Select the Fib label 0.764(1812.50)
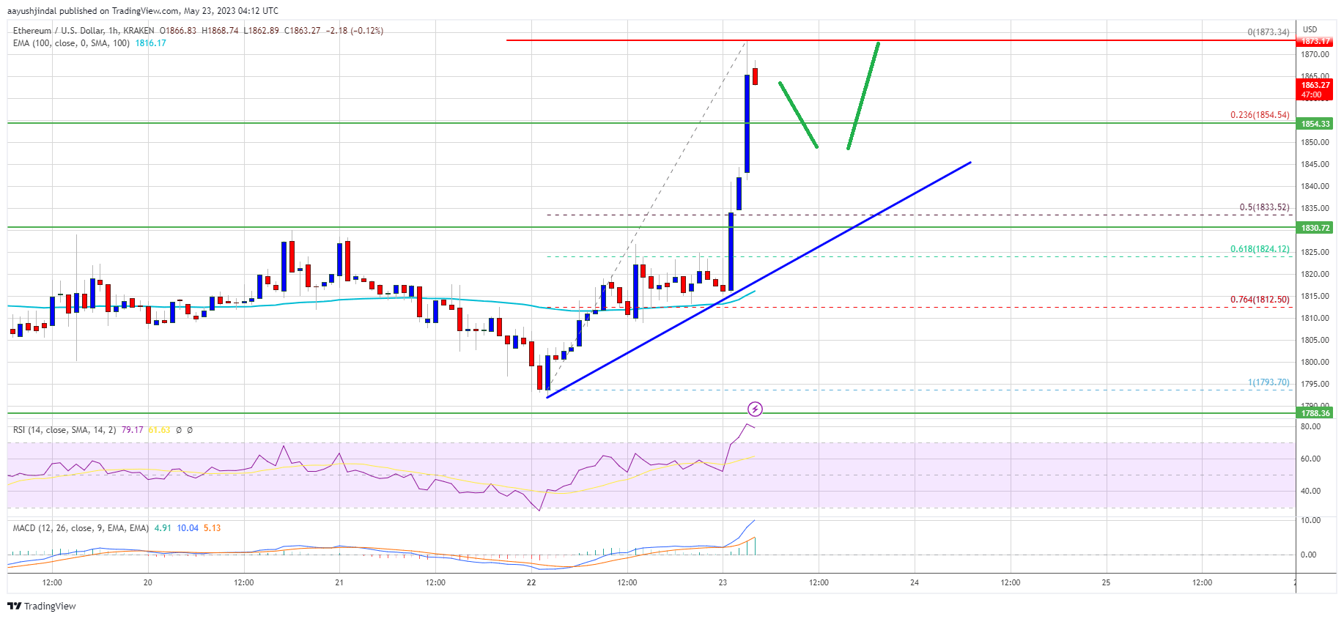This screenshot has height=619, width=1344. [x=1260, y=300]
